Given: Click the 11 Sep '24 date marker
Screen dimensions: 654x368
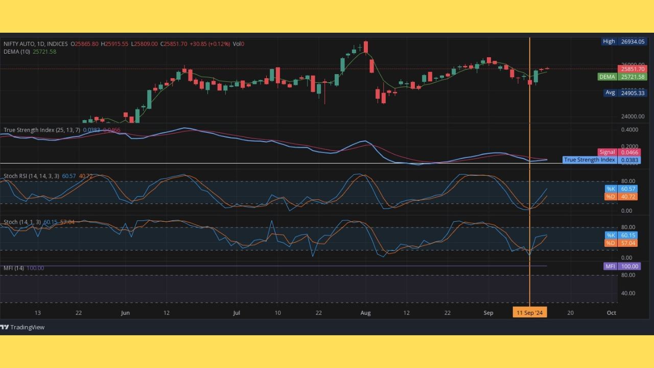Looking at the screenshot, I should (x=530, y=312).
